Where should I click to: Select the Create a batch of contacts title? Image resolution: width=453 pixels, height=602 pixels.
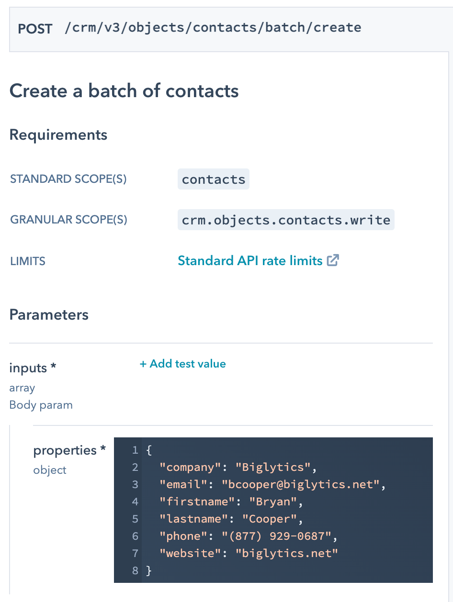[124, 90]
